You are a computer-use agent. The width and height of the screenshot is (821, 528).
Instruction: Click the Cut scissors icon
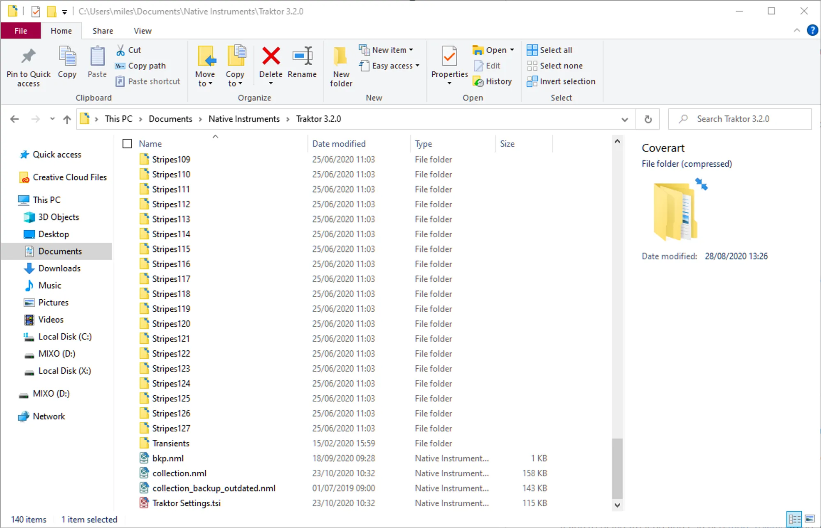click(121, 50)
